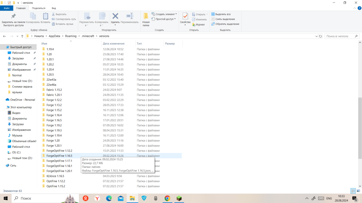Click the taskbar Поиск search box
The image size is (362, 203).
click(46, 198)
